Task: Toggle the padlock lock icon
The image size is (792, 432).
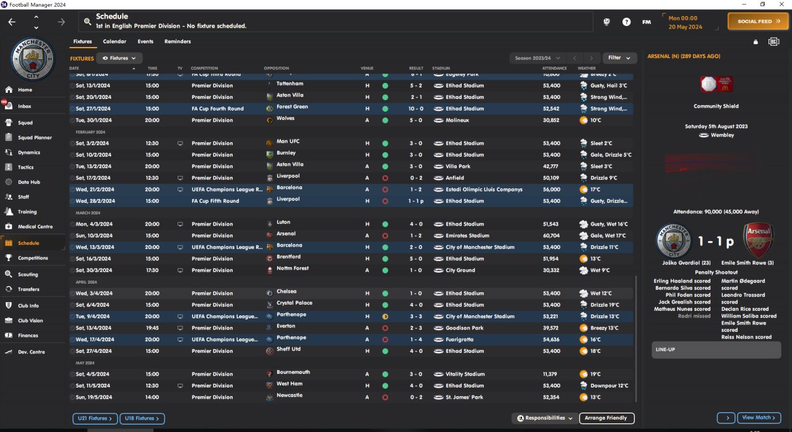Action: [x=755, y=42]
